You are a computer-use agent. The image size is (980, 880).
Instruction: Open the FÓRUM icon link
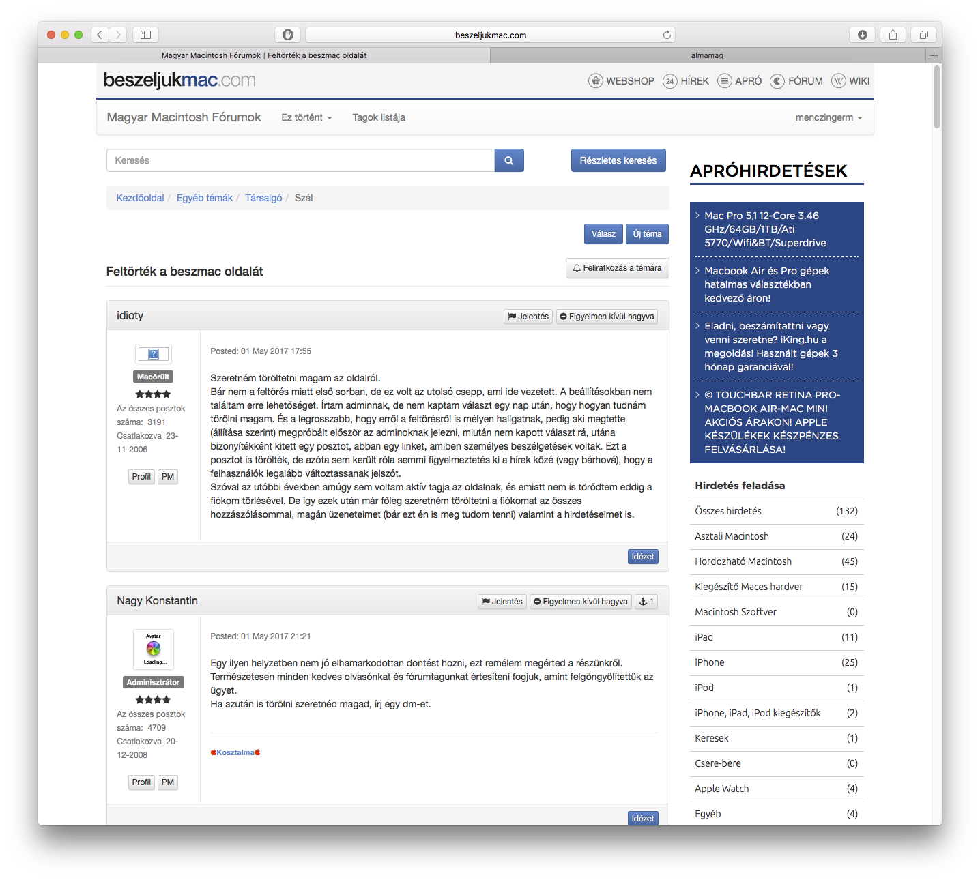[x=777, y=81]
